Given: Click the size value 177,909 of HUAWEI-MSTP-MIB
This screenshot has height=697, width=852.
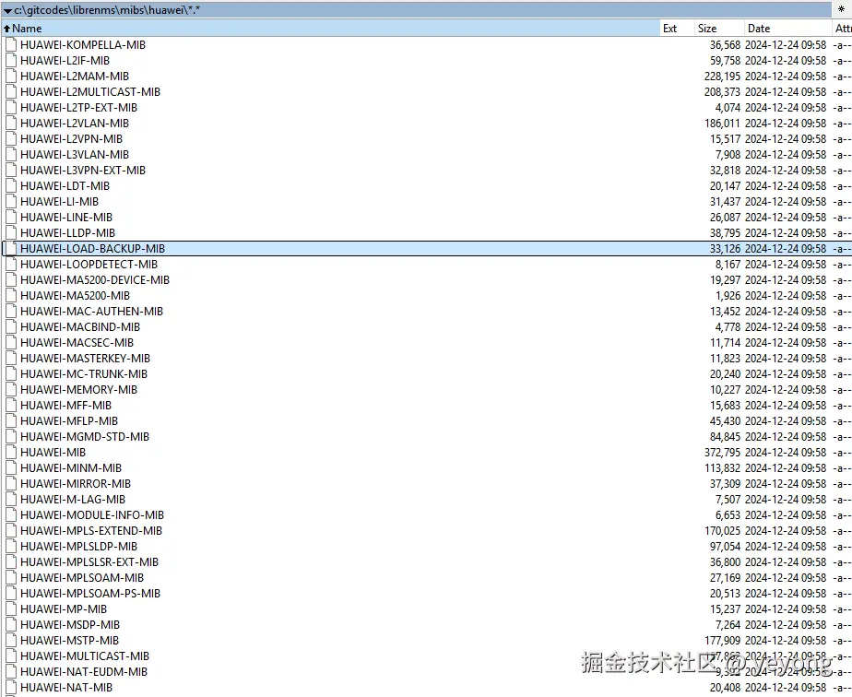Looking at the screenshot, I should coord(723,641).
